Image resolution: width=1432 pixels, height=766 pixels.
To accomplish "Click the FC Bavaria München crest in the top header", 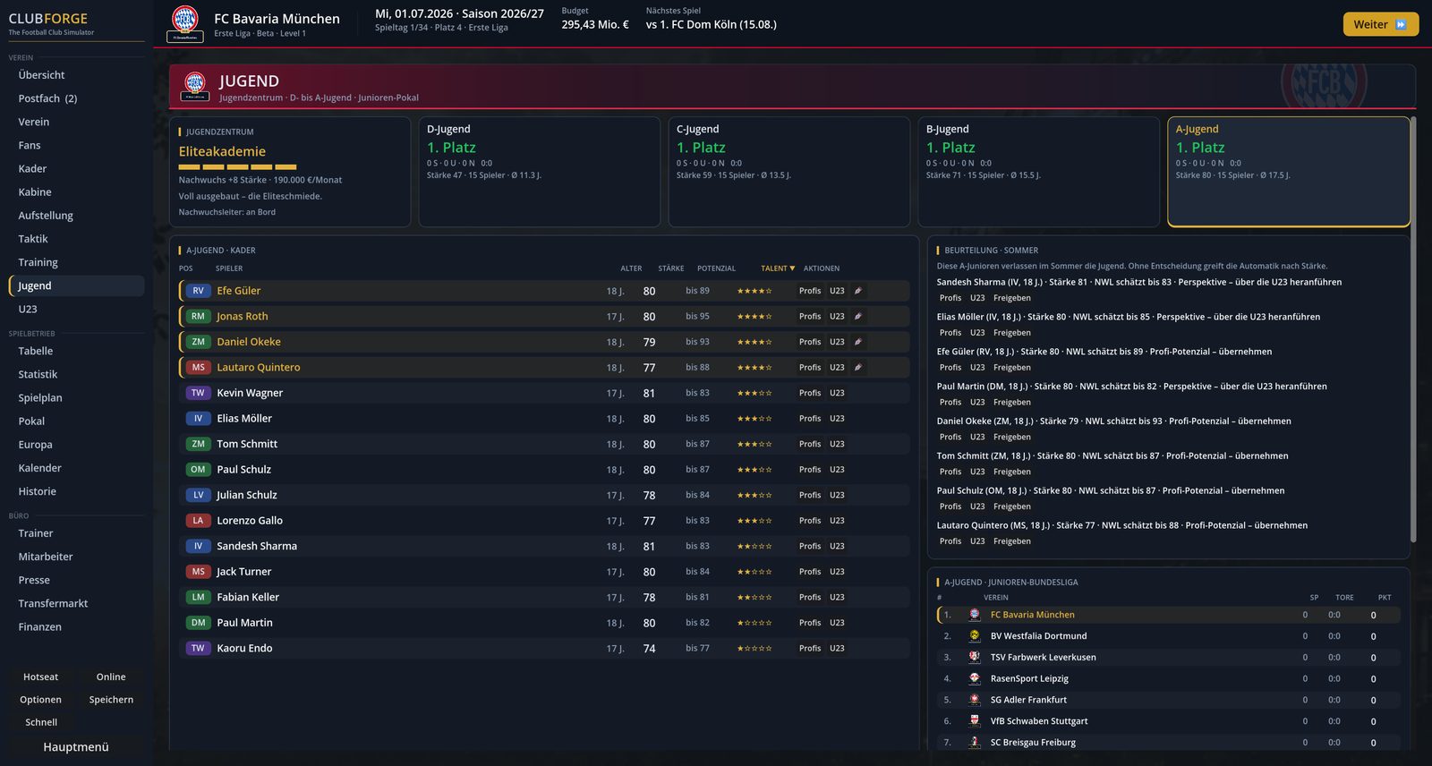I will 185,23.
